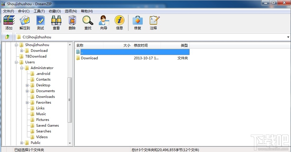Sort by 大小 column header
Screen dimensions: 291x152
tap(118, 45)
